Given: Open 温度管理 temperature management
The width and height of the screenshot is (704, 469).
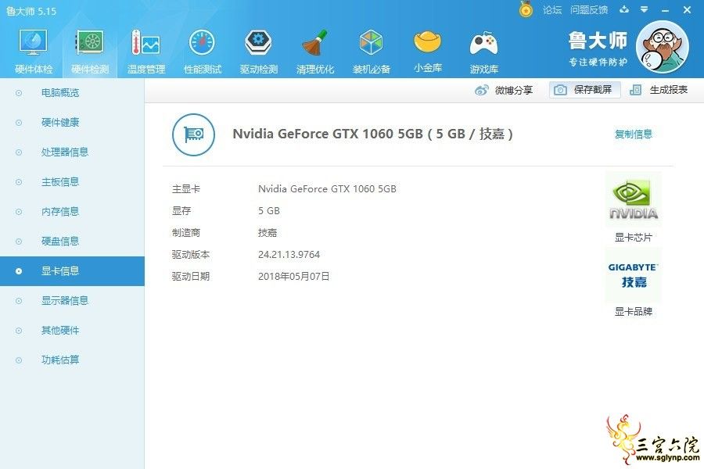Looking at the screenshot, I should (146, 52).
